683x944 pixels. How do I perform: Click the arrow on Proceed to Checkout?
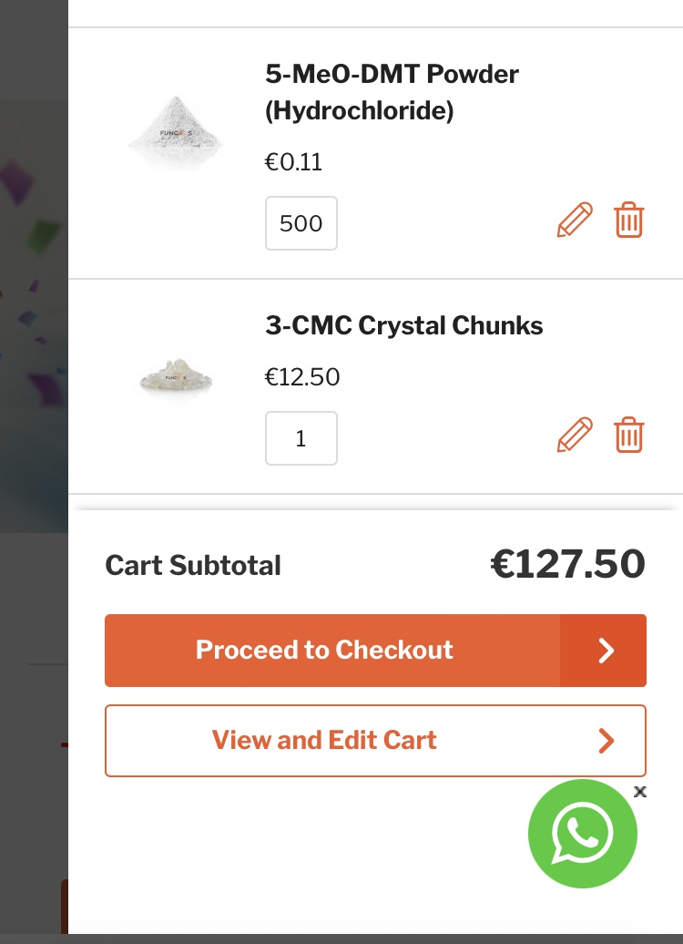604,651
